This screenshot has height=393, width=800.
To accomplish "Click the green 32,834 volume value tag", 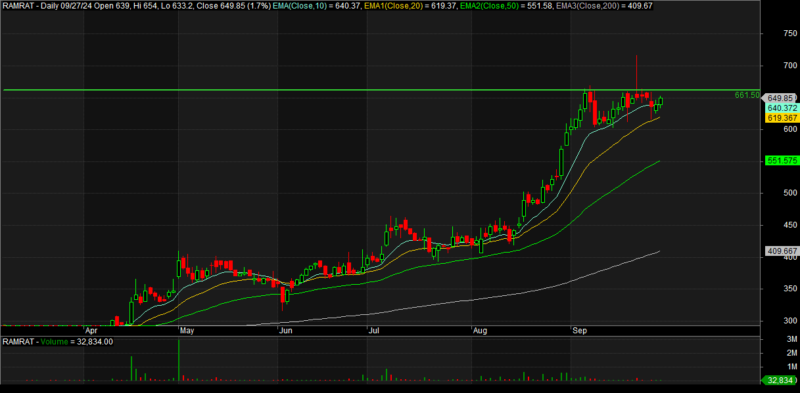I will [780, 381].
